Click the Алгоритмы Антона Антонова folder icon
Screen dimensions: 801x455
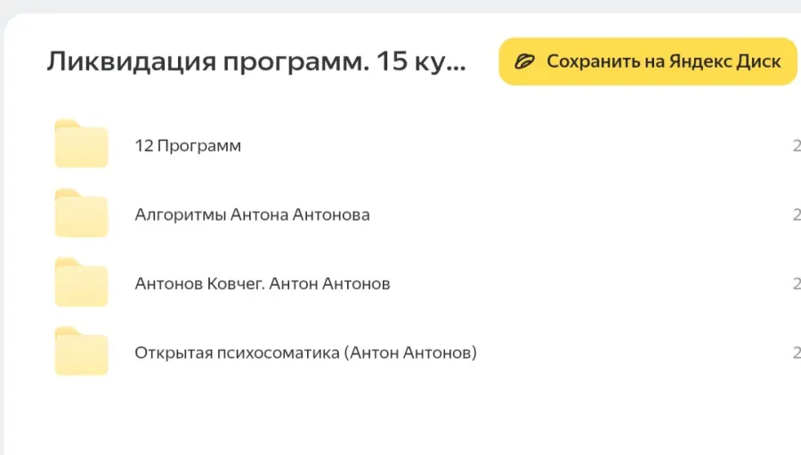81,215
